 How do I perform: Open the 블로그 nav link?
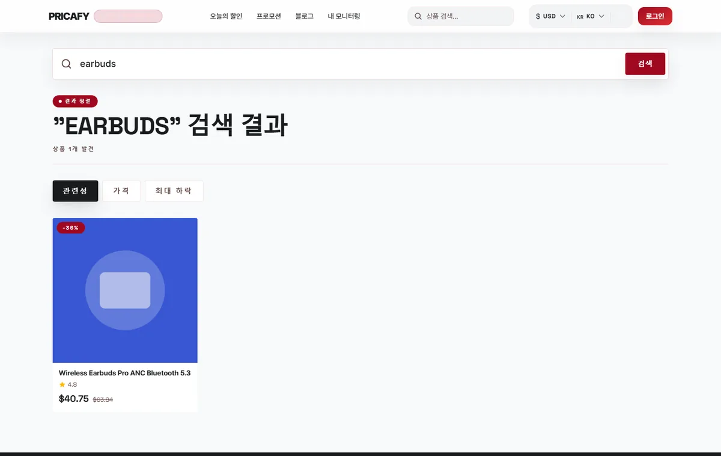[x=304, y=16]
